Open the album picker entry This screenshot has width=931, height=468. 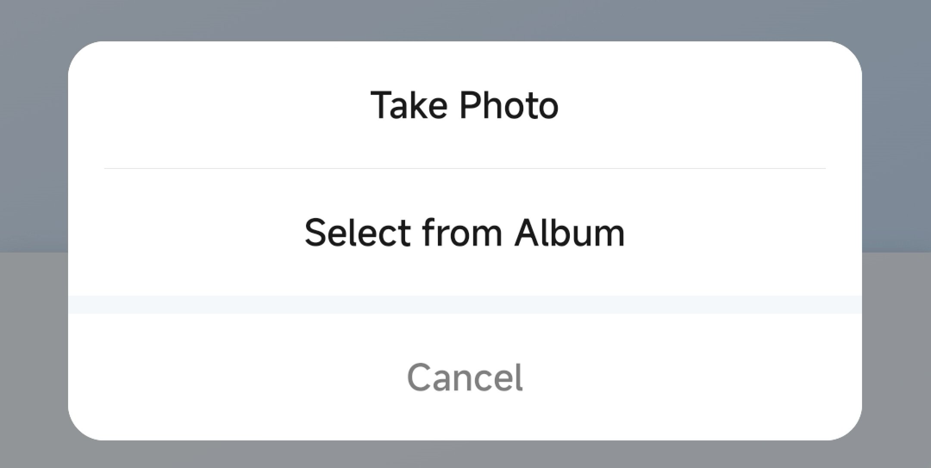click(465, 233)
